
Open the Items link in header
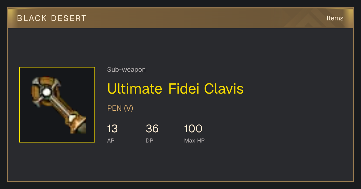point(335,18)
